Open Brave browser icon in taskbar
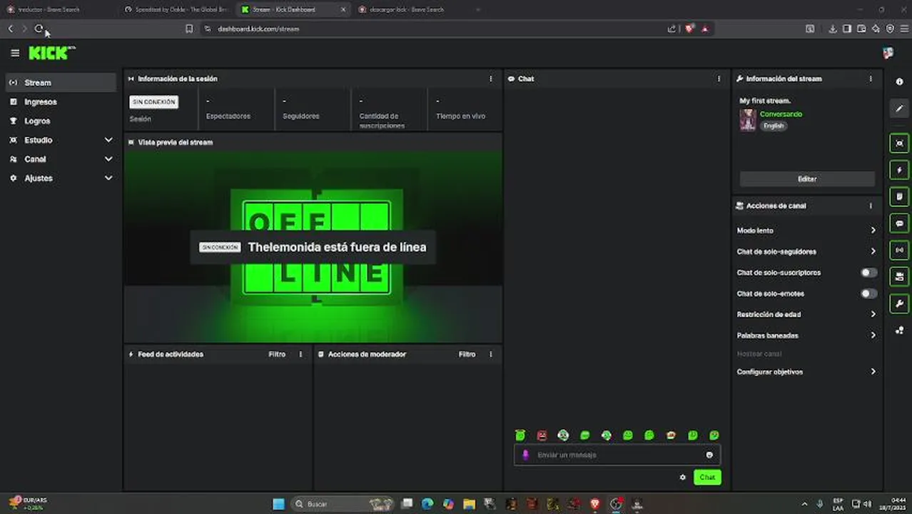 pos(595,504)
